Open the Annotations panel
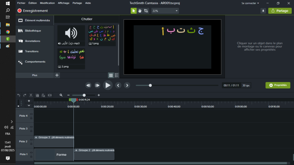 [35, 41]
